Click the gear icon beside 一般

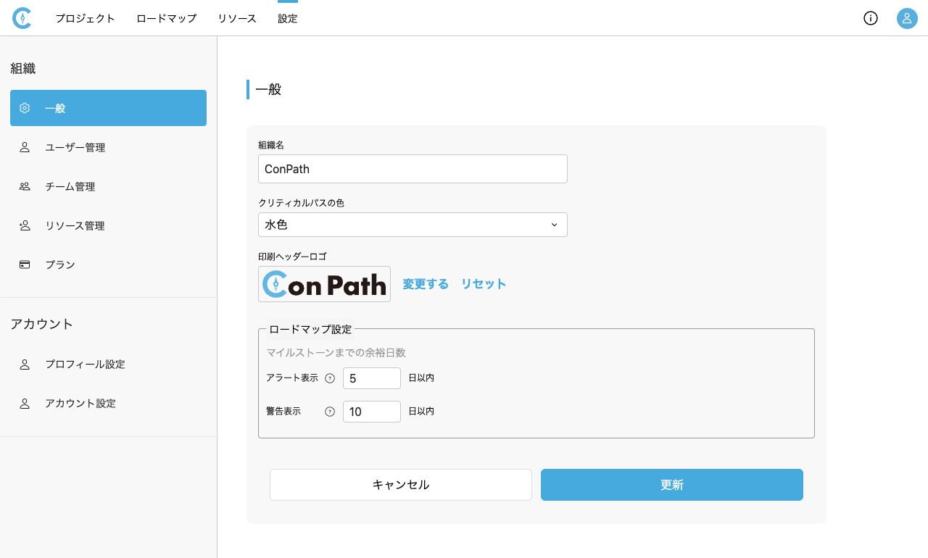(x=25, y=108)
